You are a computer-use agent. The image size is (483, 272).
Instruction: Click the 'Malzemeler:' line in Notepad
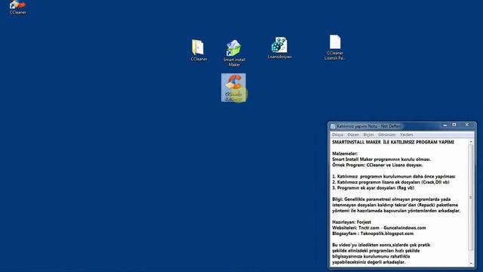click(345, 153)
